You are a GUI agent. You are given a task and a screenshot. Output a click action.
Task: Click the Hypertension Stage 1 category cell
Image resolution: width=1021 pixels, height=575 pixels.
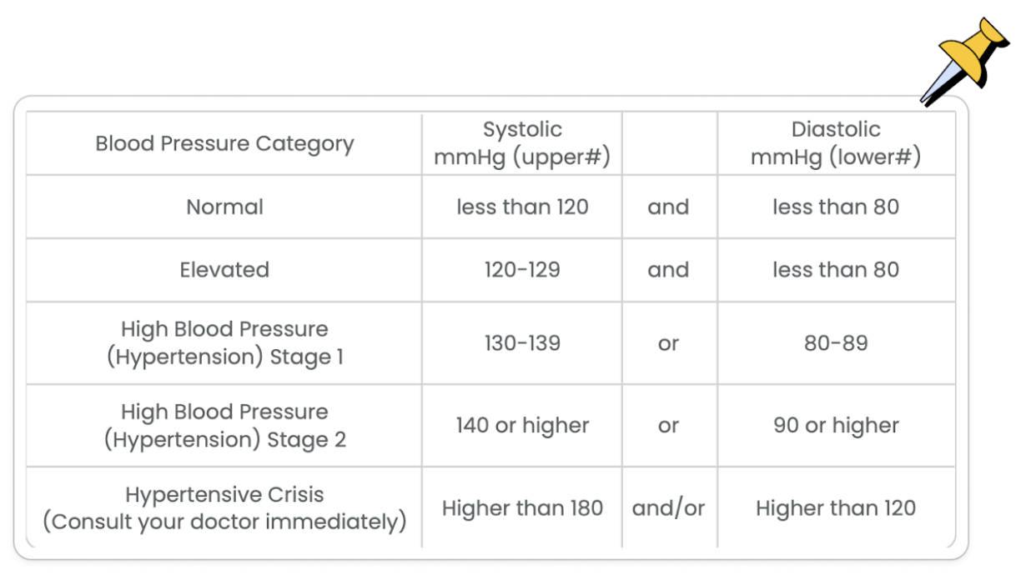pos(224,342)
